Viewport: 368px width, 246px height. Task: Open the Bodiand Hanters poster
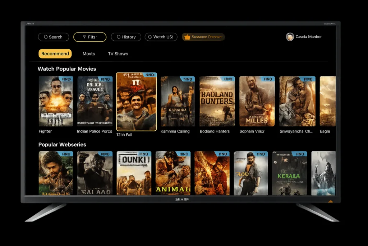coord(217,101)
